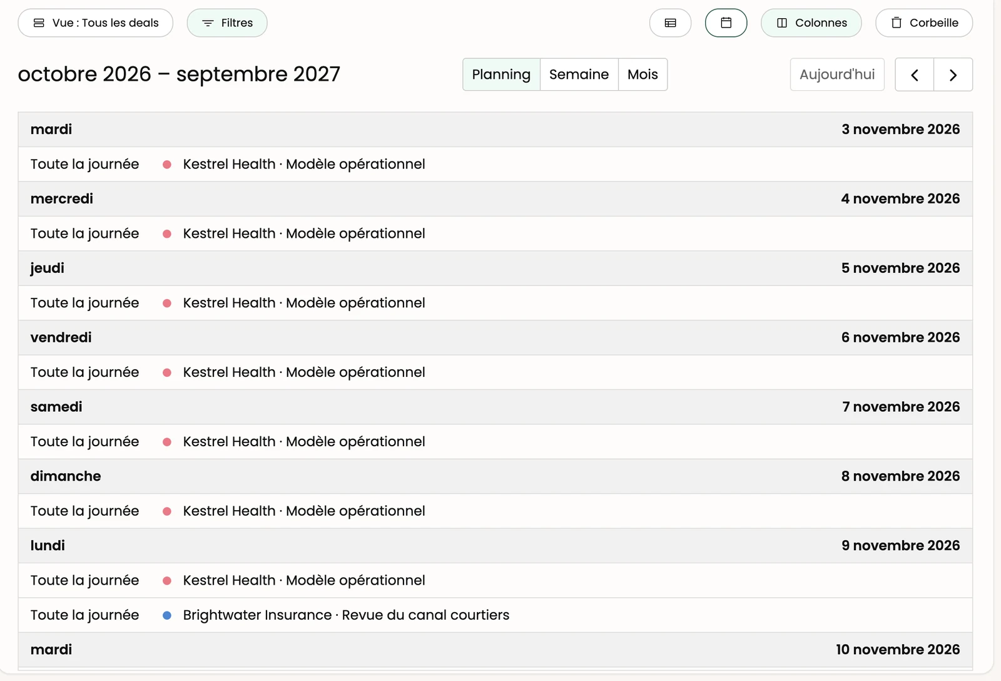Open Kestrel Health event on 3 novembre 2026
Screen dimensions: 1001x681
tap(495, 164)
